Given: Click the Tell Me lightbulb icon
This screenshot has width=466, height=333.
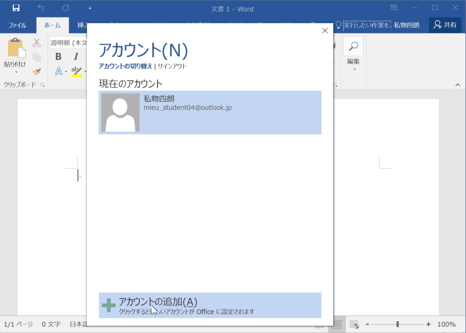Looking at the screenshot, I should tap(338, 25).
